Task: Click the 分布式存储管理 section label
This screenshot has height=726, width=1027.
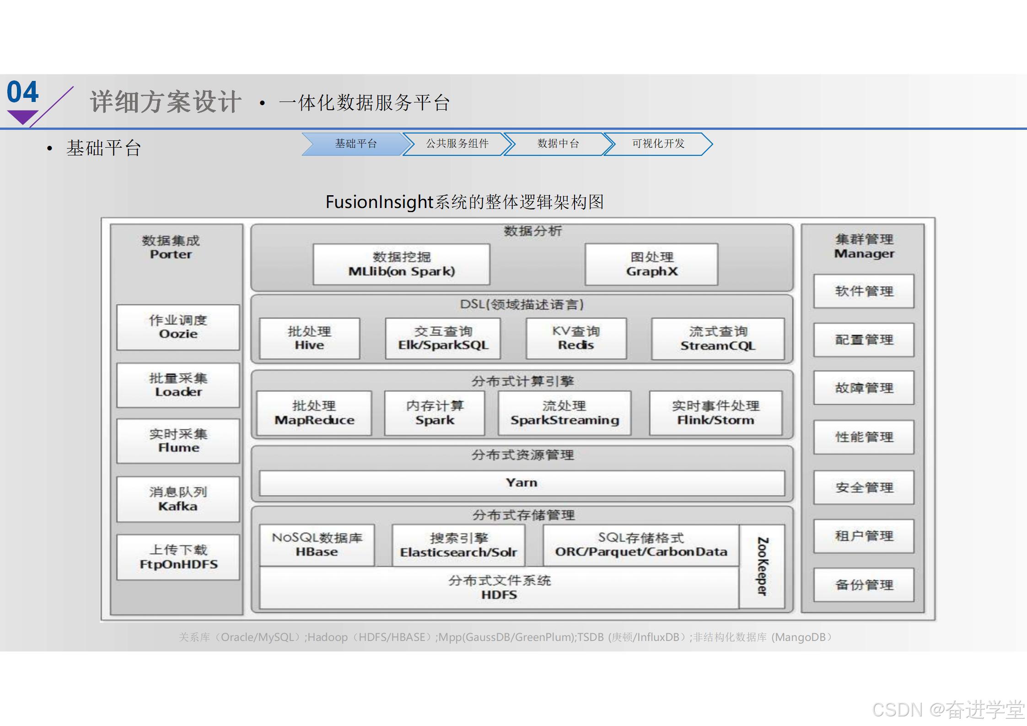Action: (523, 515)
